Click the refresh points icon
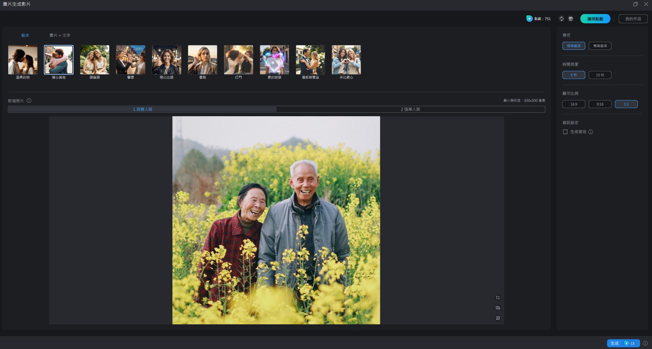The height and width of the screenshot is (349, 652). tap(562, 19)
